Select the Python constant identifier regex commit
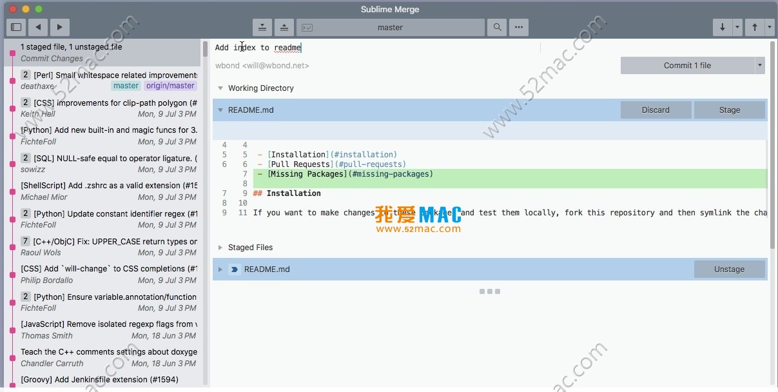Viewport: 778px width, 392px height. 103,219
